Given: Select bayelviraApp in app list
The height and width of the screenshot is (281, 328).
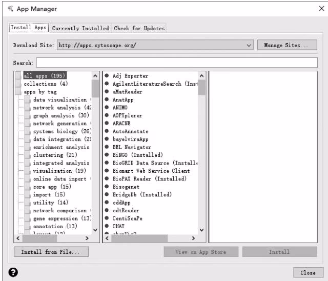Looking at the screenshot, I should tap(131, 139).
